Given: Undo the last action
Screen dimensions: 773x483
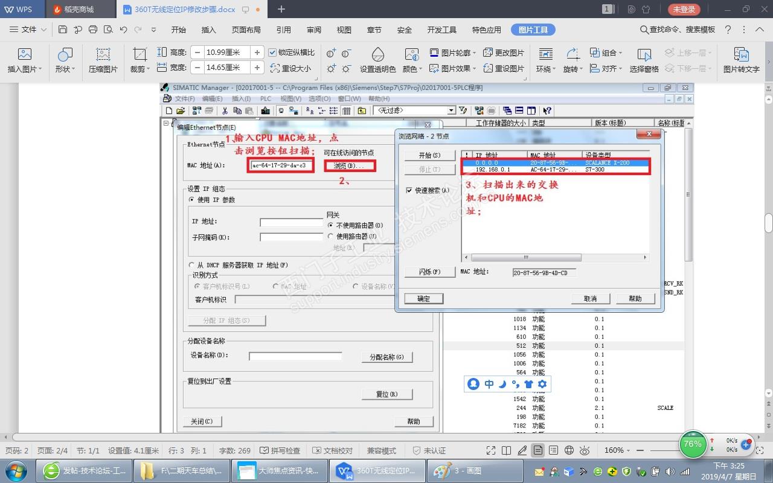Looking at the screenshot, I should point(123,30).
